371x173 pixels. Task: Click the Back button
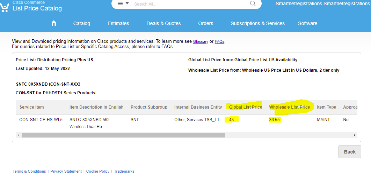pos(350,152)
